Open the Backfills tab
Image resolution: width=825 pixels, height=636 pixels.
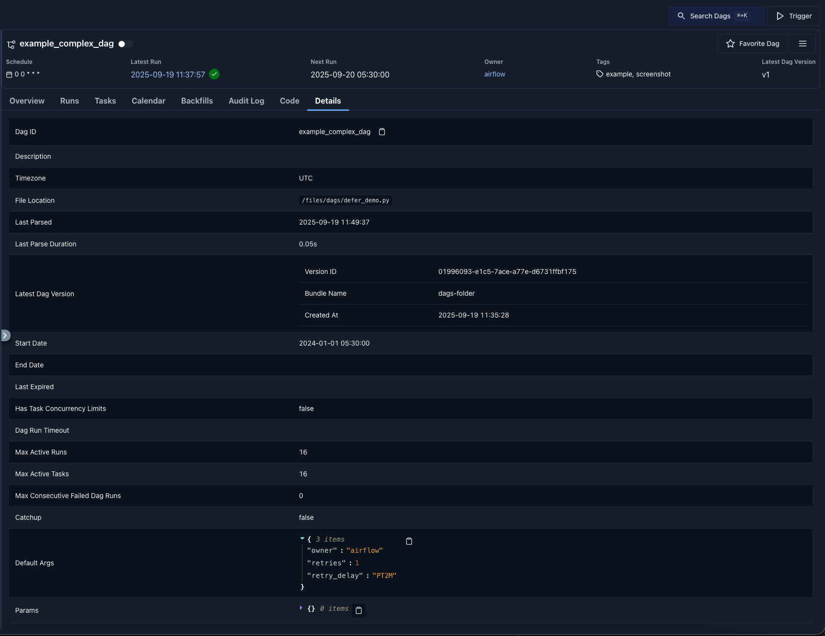(x=197, y=101)
